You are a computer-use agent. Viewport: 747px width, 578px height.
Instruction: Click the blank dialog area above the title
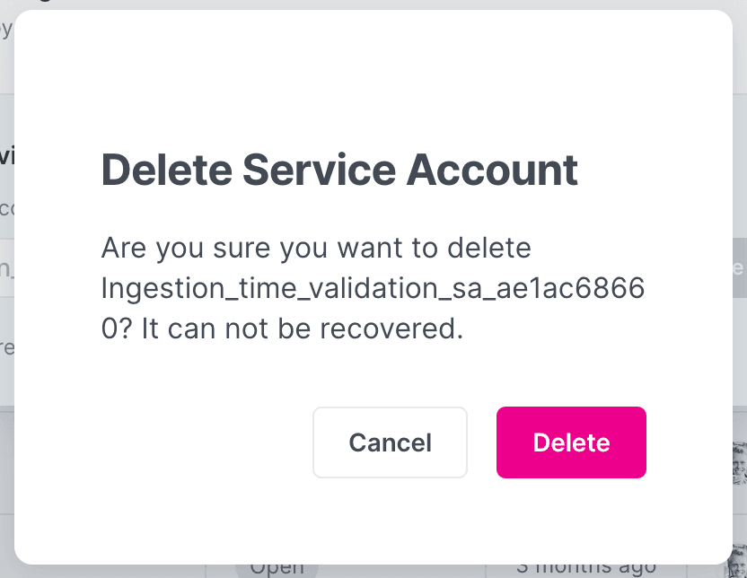click(373, 81)
